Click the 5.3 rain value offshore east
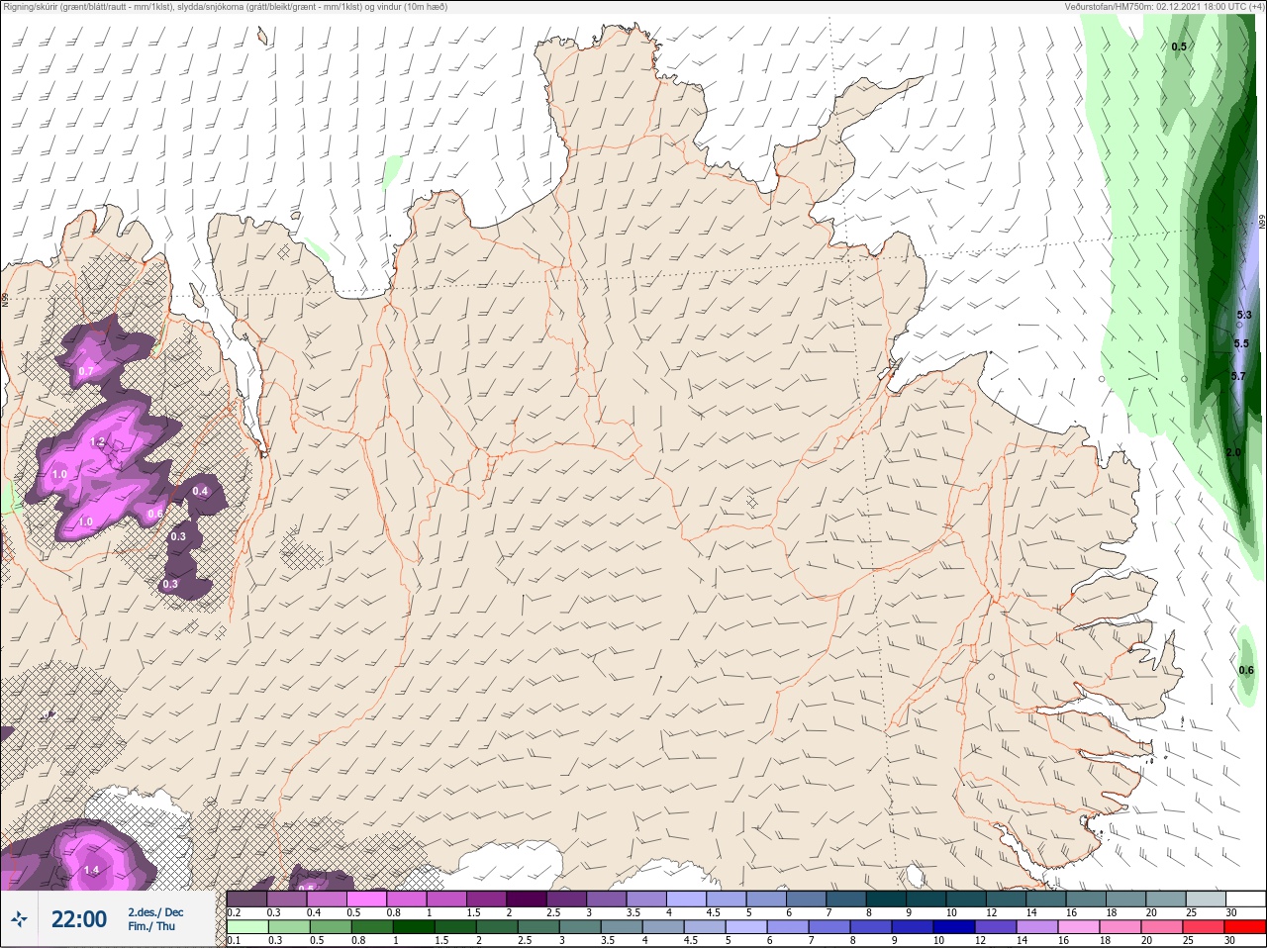 pyautogui.click(x=1244, y=316)
